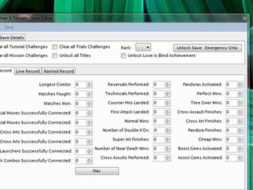Select the Save Details tab

point(12,38)
